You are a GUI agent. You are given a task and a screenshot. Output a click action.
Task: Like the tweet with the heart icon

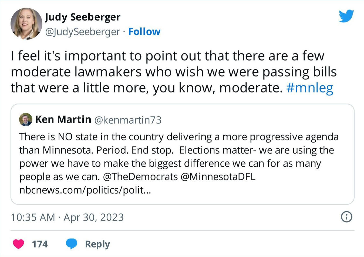tap(19, 244)
